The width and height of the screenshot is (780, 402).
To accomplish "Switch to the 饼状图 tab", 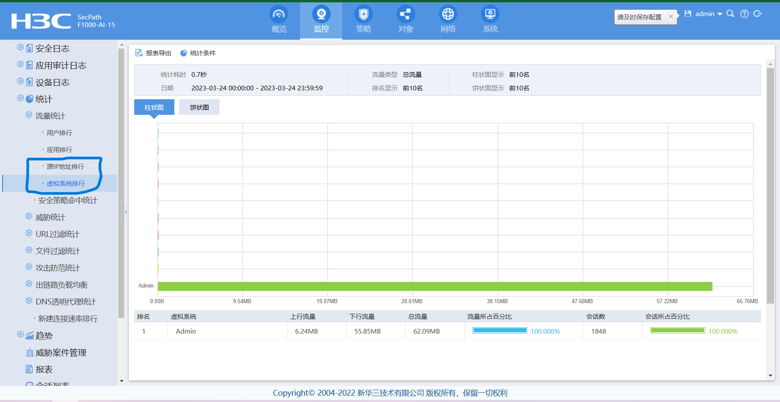I will [199, 107].
